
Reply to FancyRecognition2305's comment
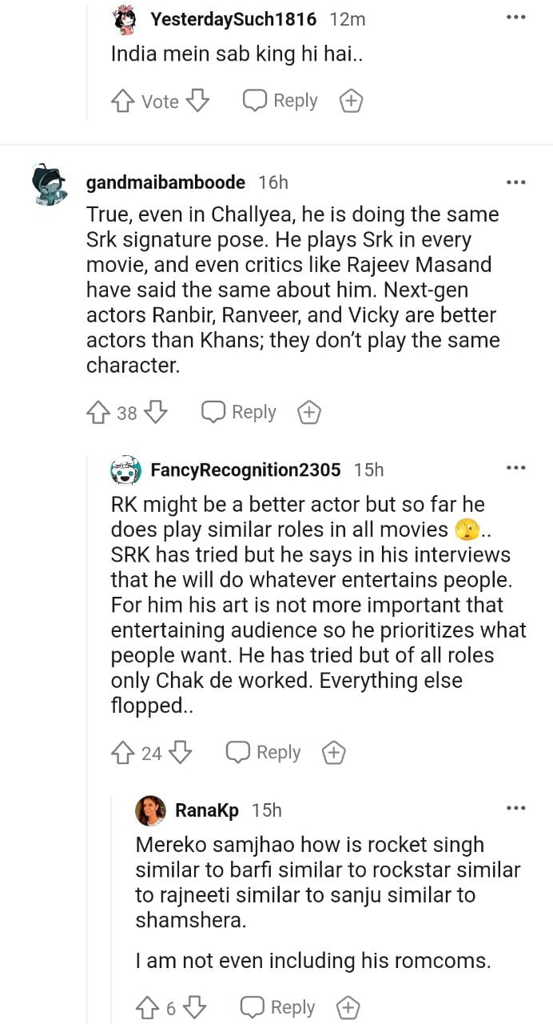pyautogui.click(x=263, y=753)
